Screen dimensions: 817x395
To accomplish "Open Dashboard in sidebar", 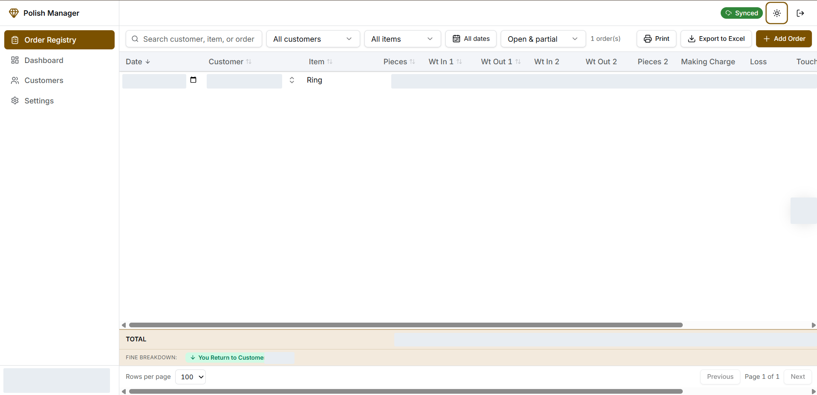I will [x=59, y=60].
